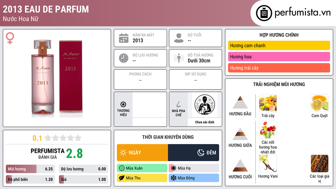Image resolution: width=336 pixels, height=189 pixels.
Task: Click the green 2.8 Perfumista score
Action: [x=74, y=154]
